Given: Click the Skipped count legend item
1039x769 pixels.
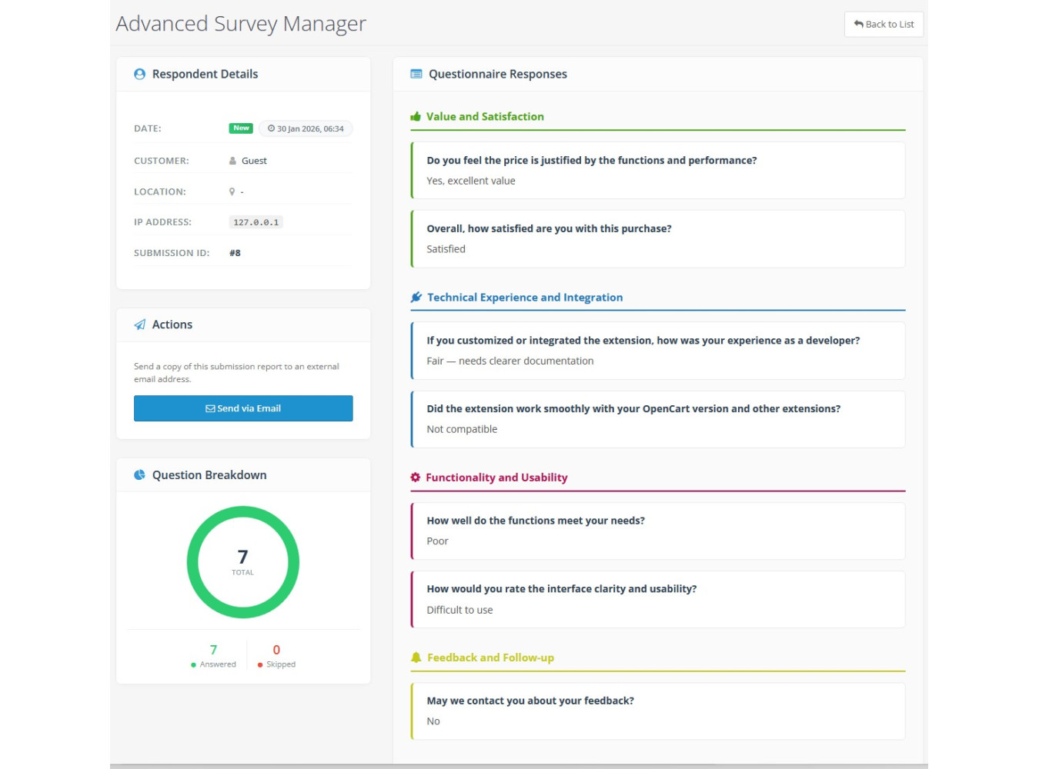Looking at the screenshot, I should [276, 656].
